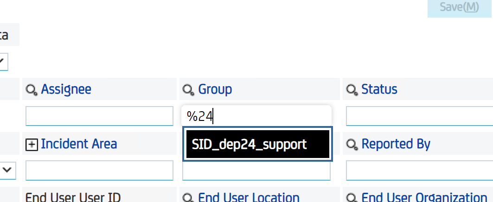Open the Reported By label link
This screenshot has width=493, height=202.
pyautogui.click(x=396, y=144)
